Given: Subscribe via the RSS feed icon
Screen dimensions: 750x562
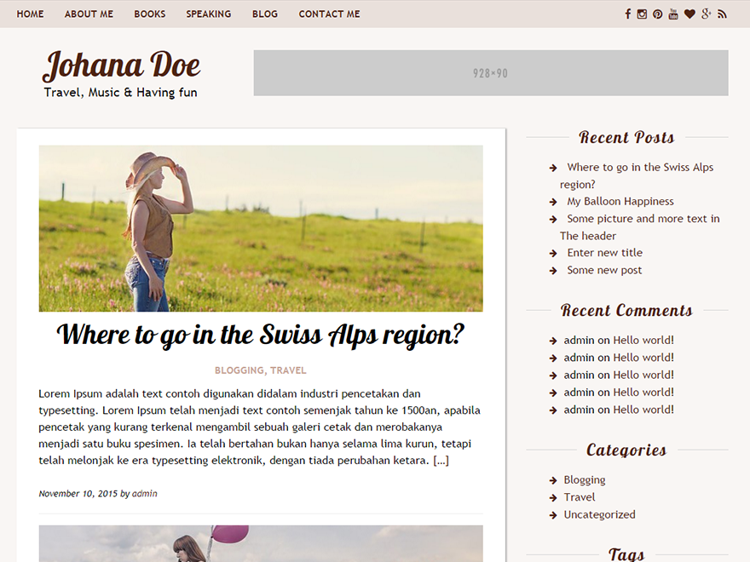Looking at the screenshot, I should (722, 14).
